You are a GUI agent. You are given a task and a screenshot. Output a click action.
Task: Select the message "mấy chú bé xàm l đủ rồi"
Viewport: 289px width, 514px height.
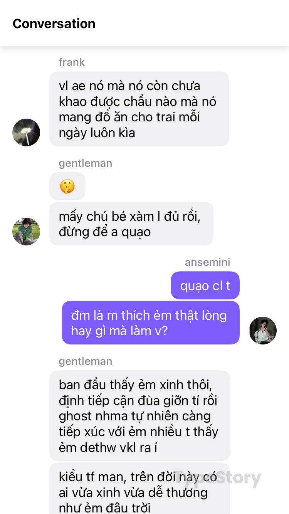(131, 224)
